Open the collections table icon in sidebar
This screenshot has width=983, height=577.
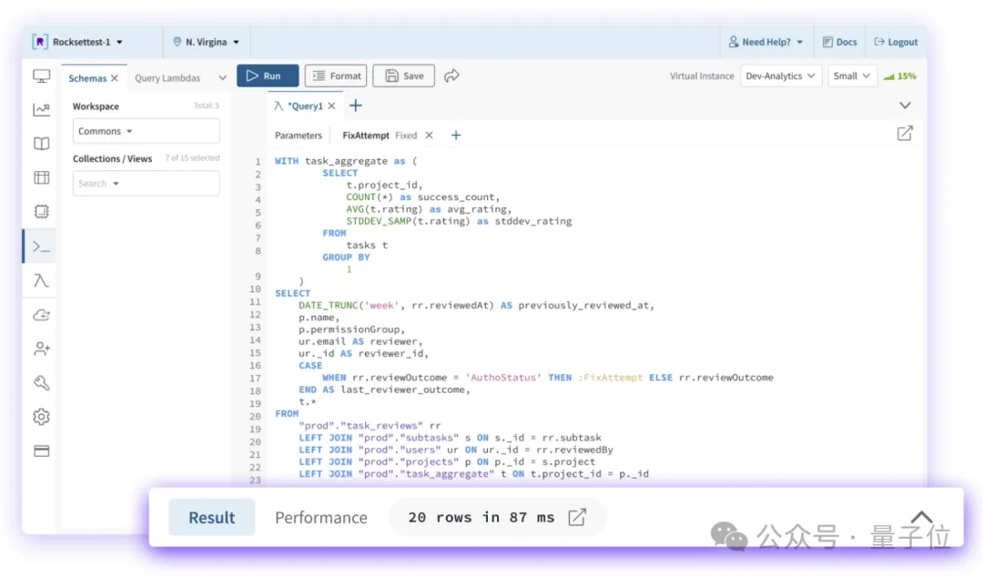coord(41,177)
